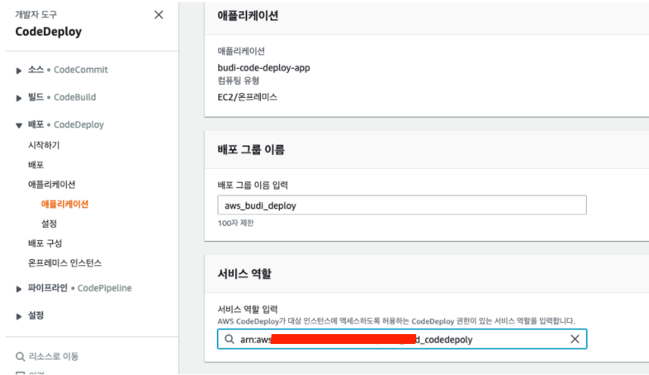Select 애플리케이션 parent menu item
Screen dimensions: 649x375
(52, 184)
